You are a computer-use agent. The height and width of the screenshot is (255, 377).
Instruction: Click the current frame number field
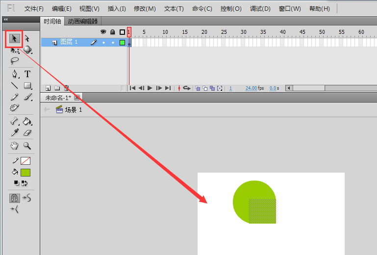(x=230, y=88)
